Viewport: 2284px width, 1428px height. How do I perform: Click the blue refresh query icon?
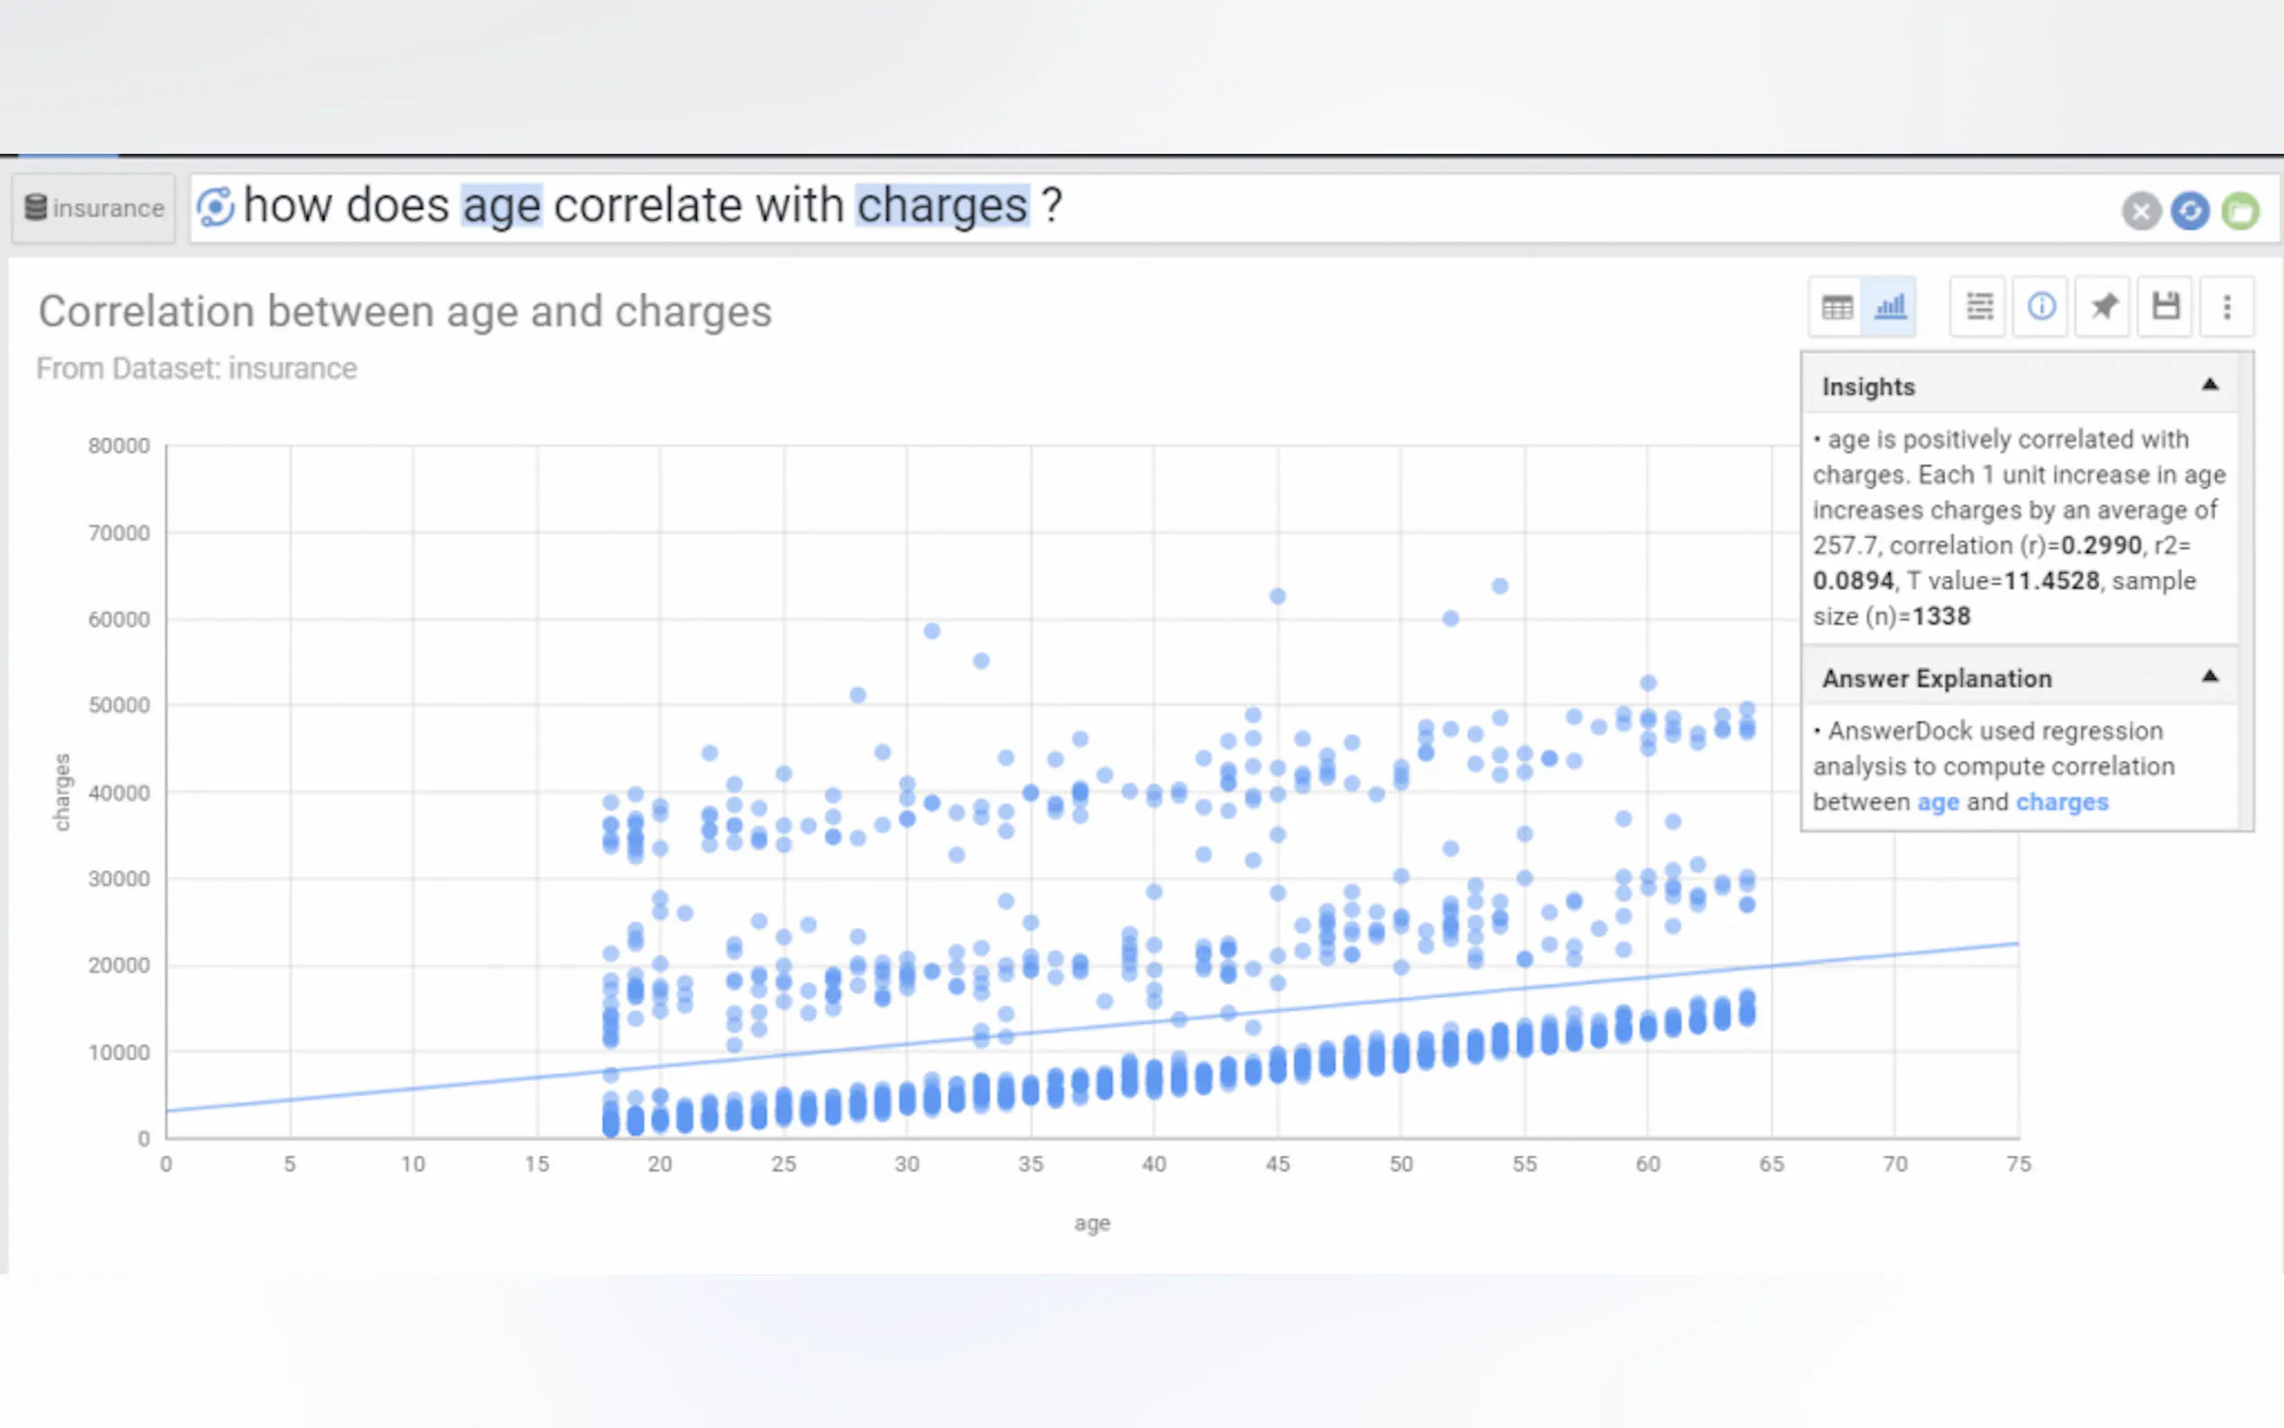(x=2190, y=210)
